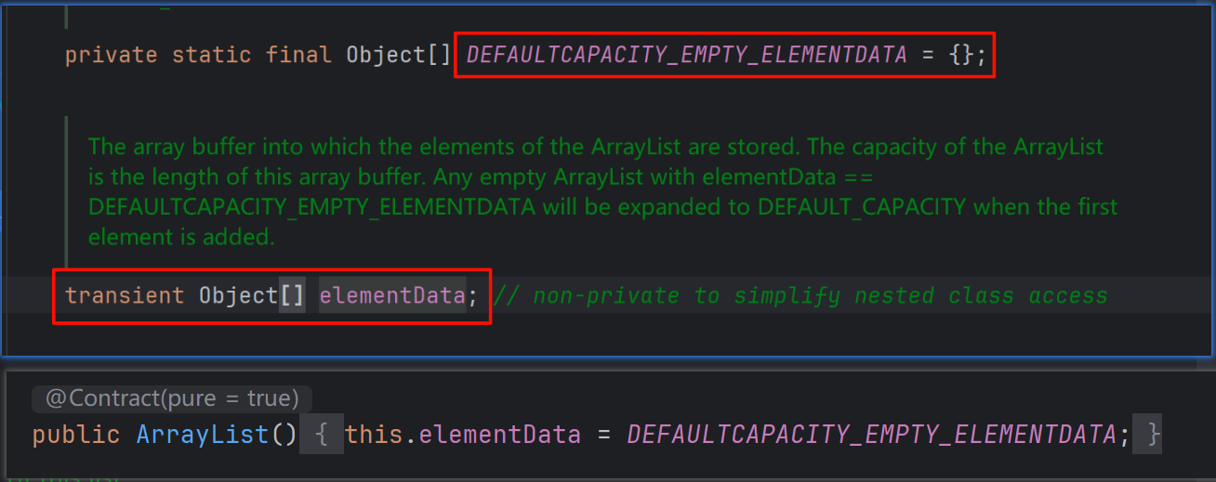
Task: Click the transient keyword
Action: [x=125, y=296]
